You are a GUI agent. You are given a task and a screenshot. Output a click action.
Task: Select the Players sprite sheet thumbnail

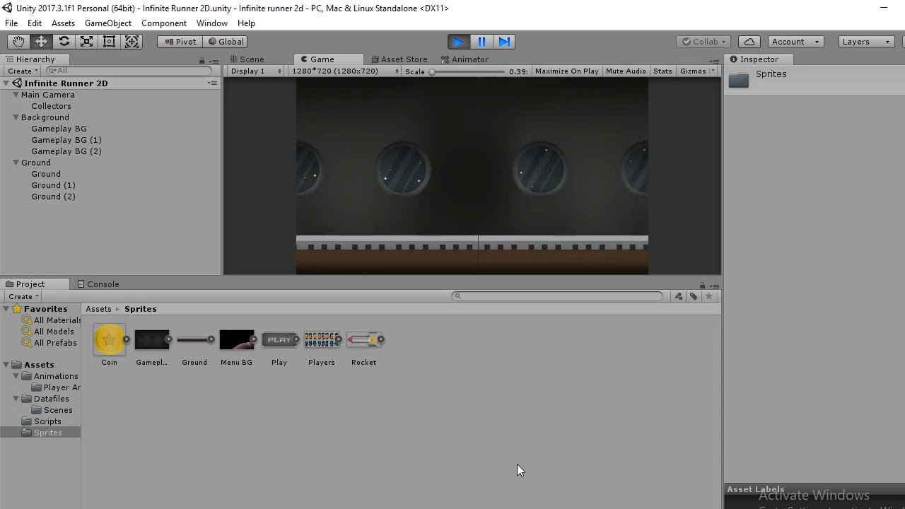coord(321,340)
